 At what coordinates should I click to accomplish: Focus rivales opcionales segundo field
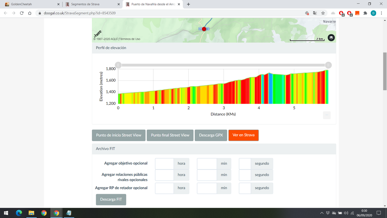245,175
